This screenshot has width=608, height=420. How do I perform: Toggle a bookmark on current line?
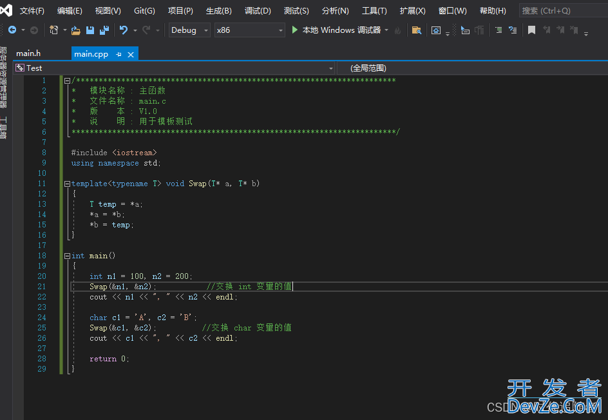pyautogui.click(x=531, y=30)
